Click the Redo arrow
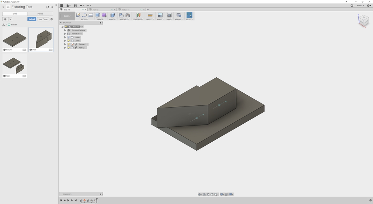The width and height of the screenshot is (373, 204). (87, 6)
